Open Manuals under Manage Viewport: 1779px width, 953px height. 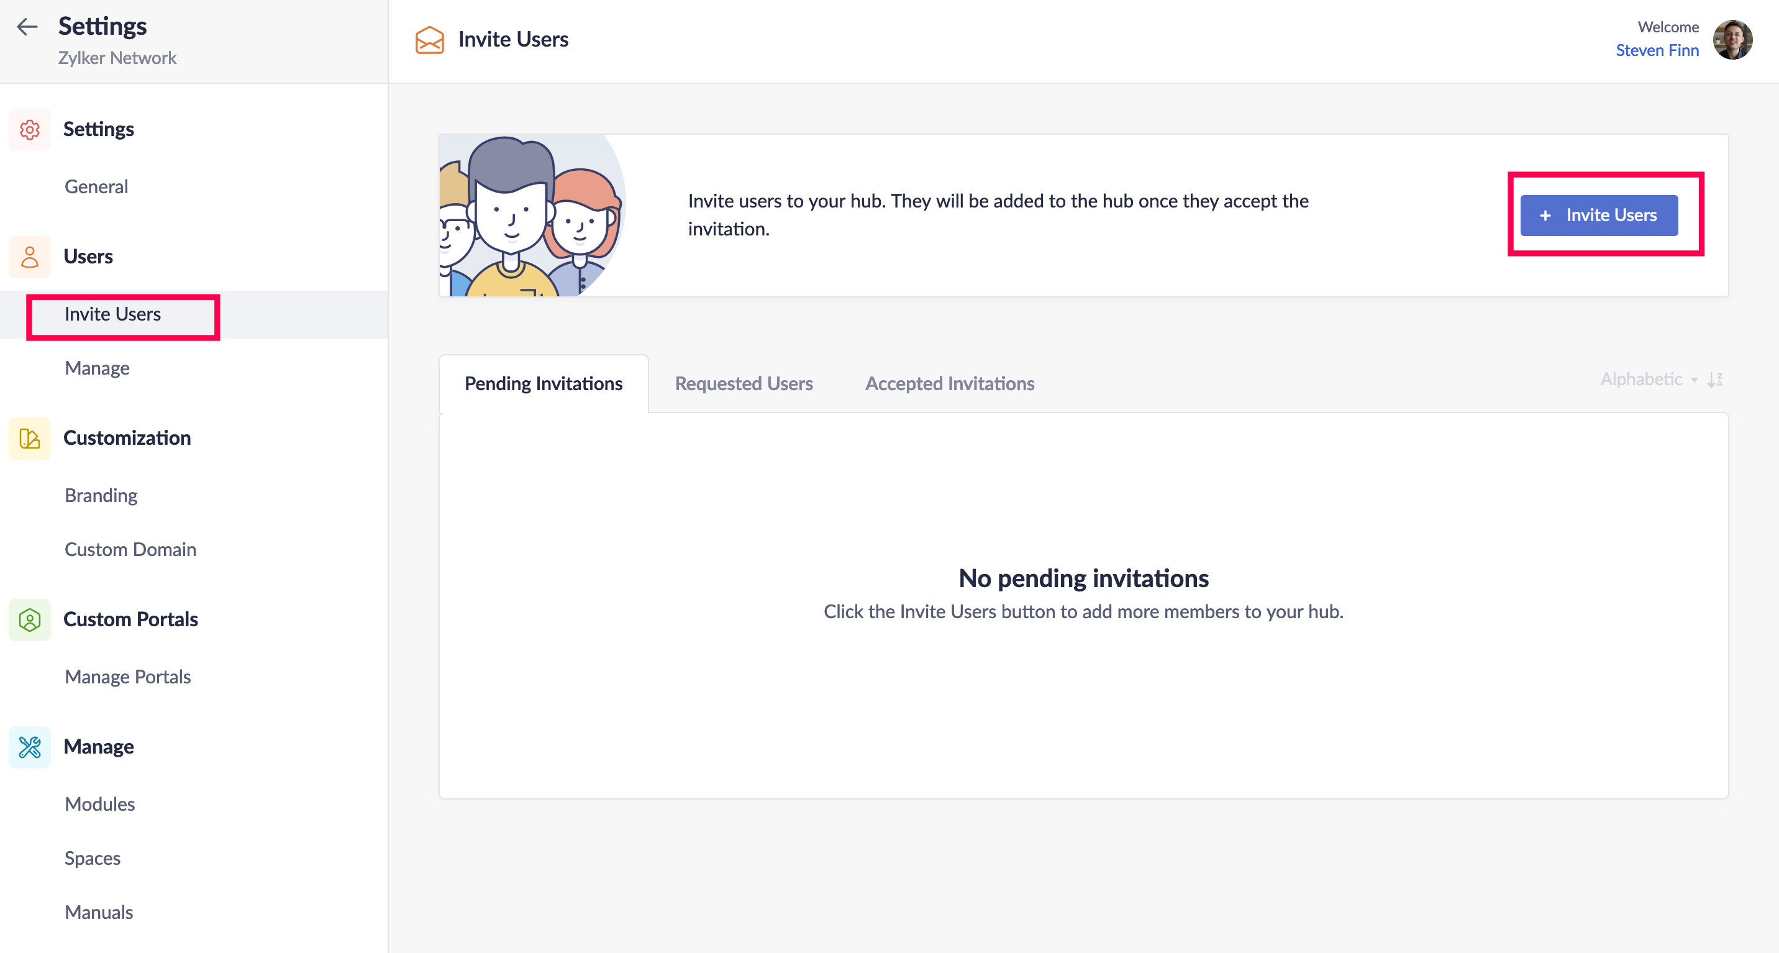pos(99,912)
